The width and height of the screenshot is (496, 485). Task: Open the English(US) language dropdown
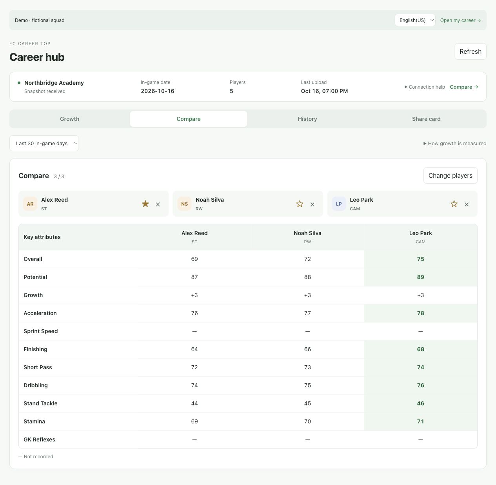[415, 20]
